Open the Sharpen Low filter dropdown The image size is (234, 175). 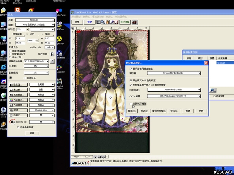(42, 110)
